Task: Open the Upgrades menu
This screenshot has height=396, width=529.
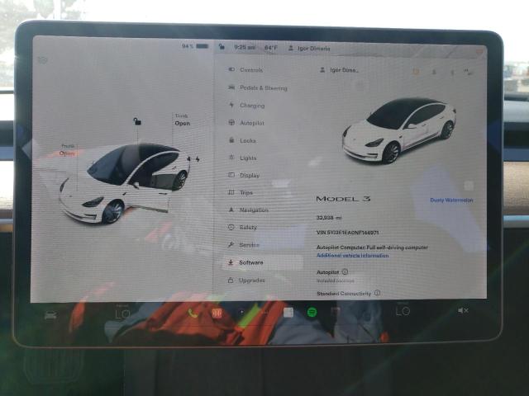Action: pos(246,280)
